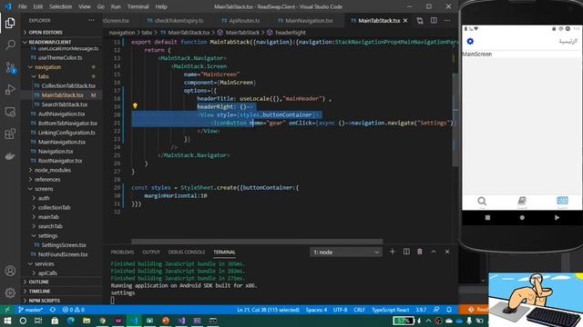583x327 pixels.
Task: Expand the Outline section
Action: [x=61, y=282]
